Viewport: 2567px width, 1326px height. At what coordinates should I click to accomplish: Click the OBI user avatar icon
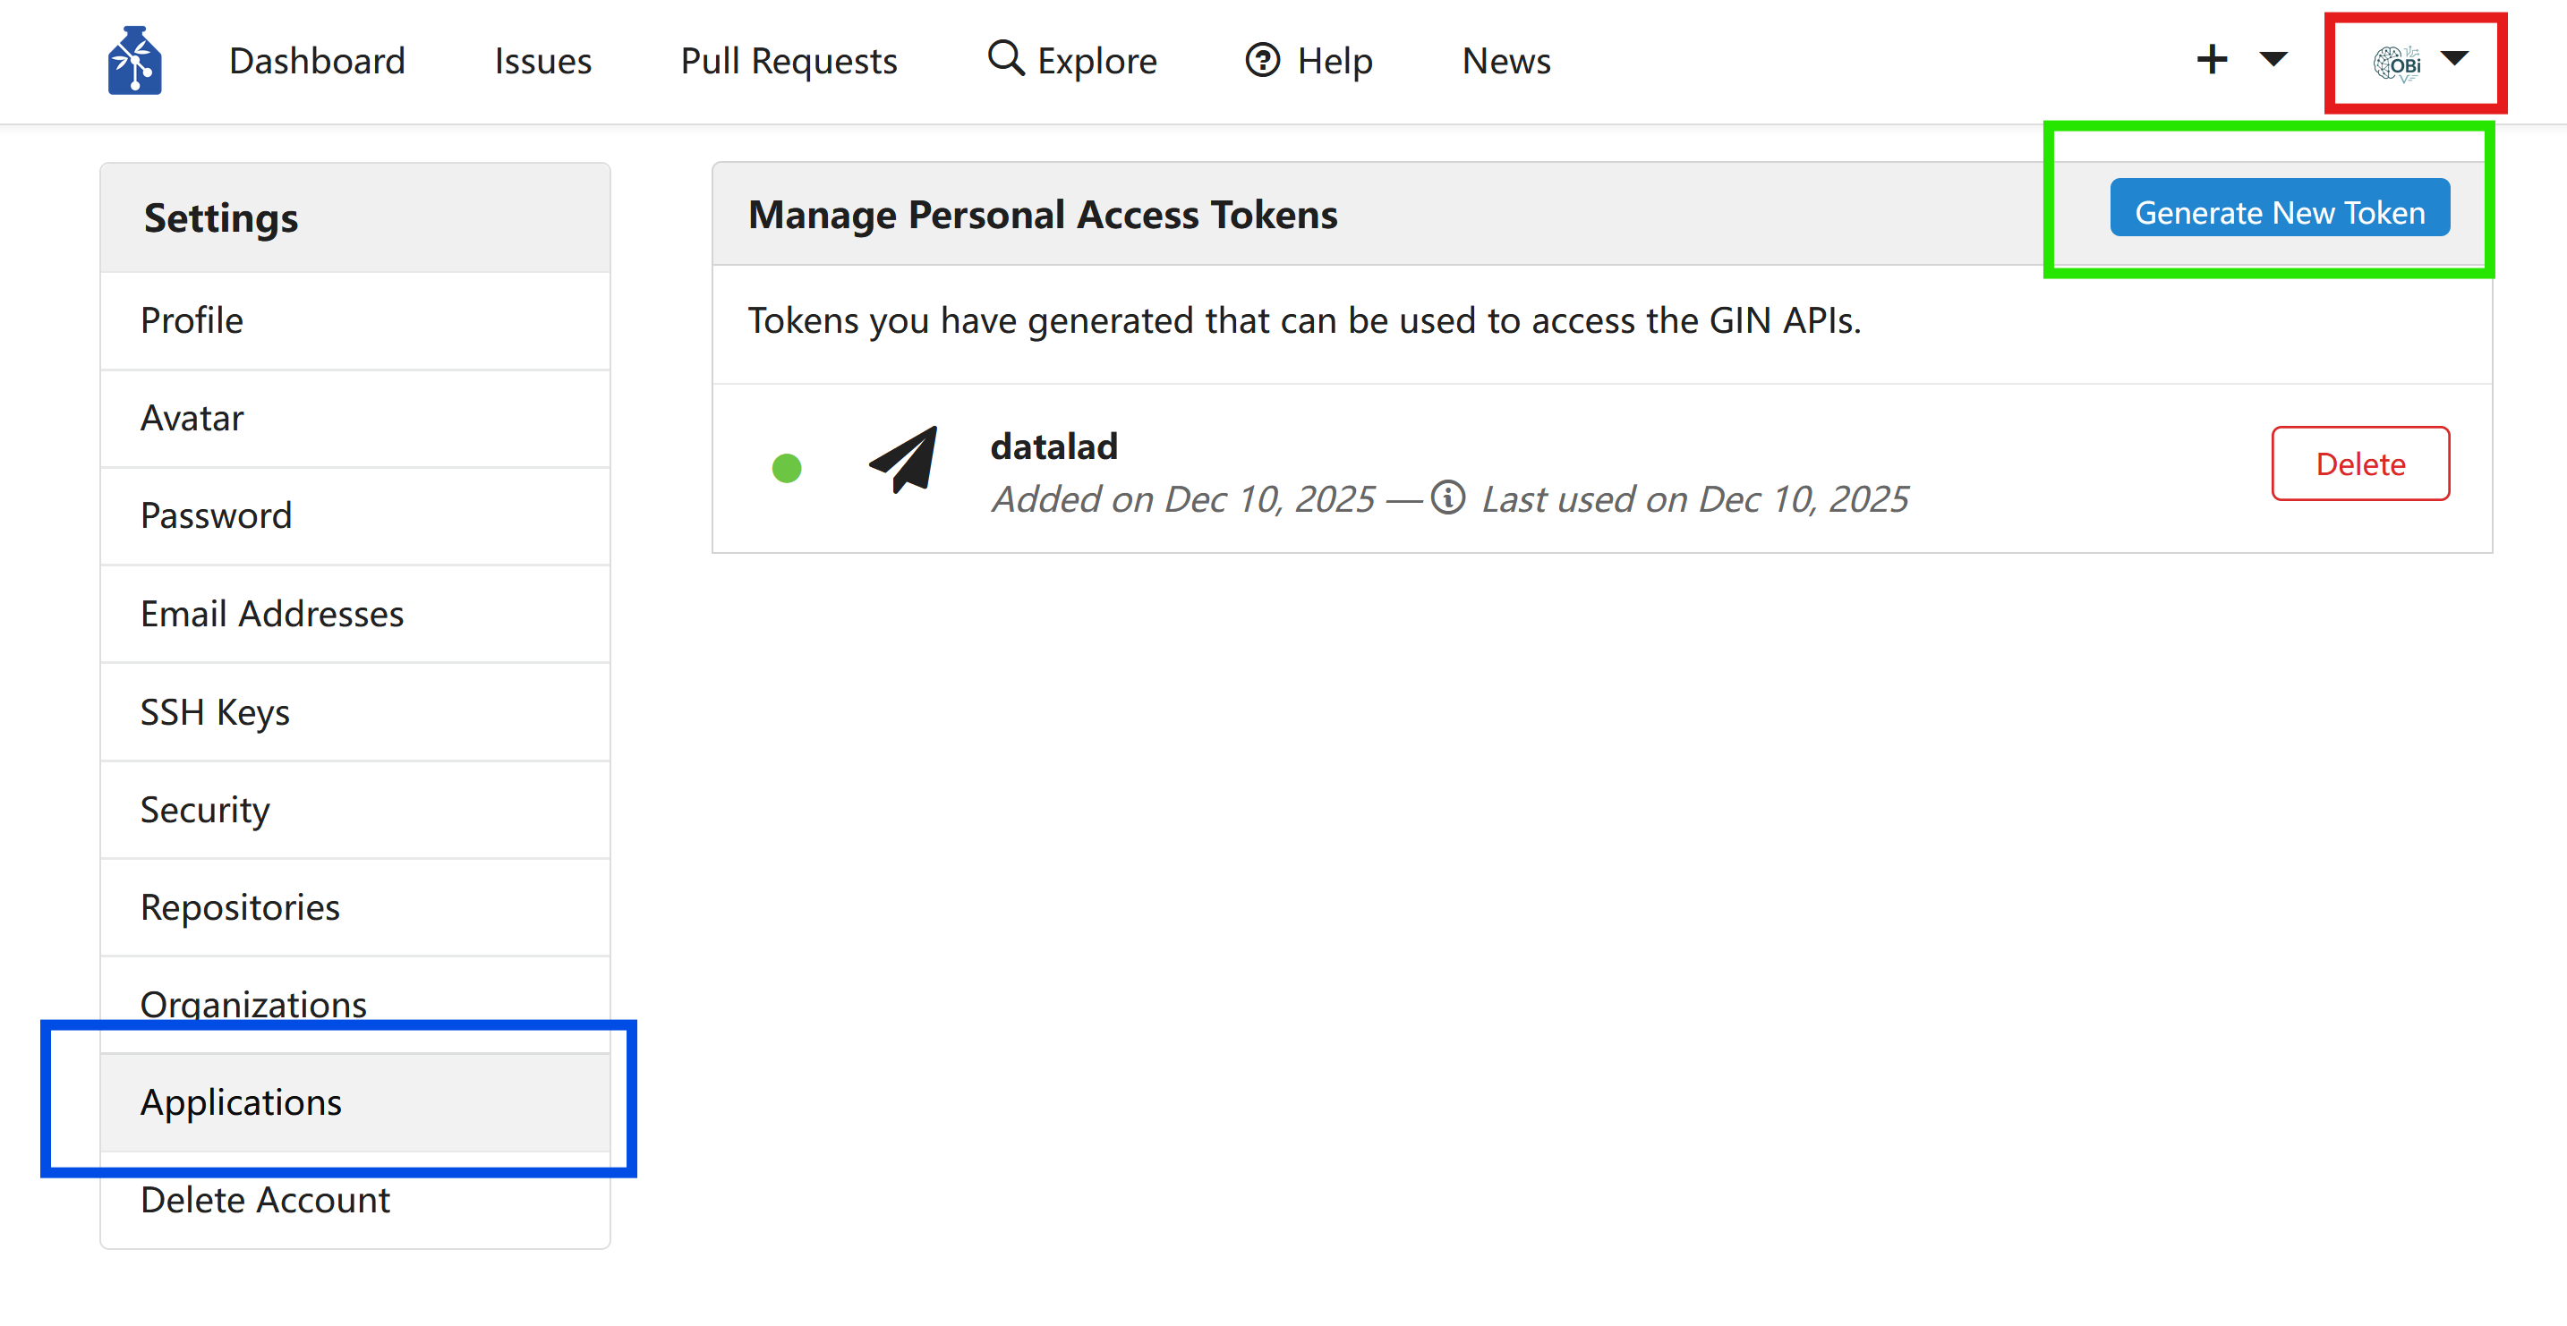pos(2397,64)
